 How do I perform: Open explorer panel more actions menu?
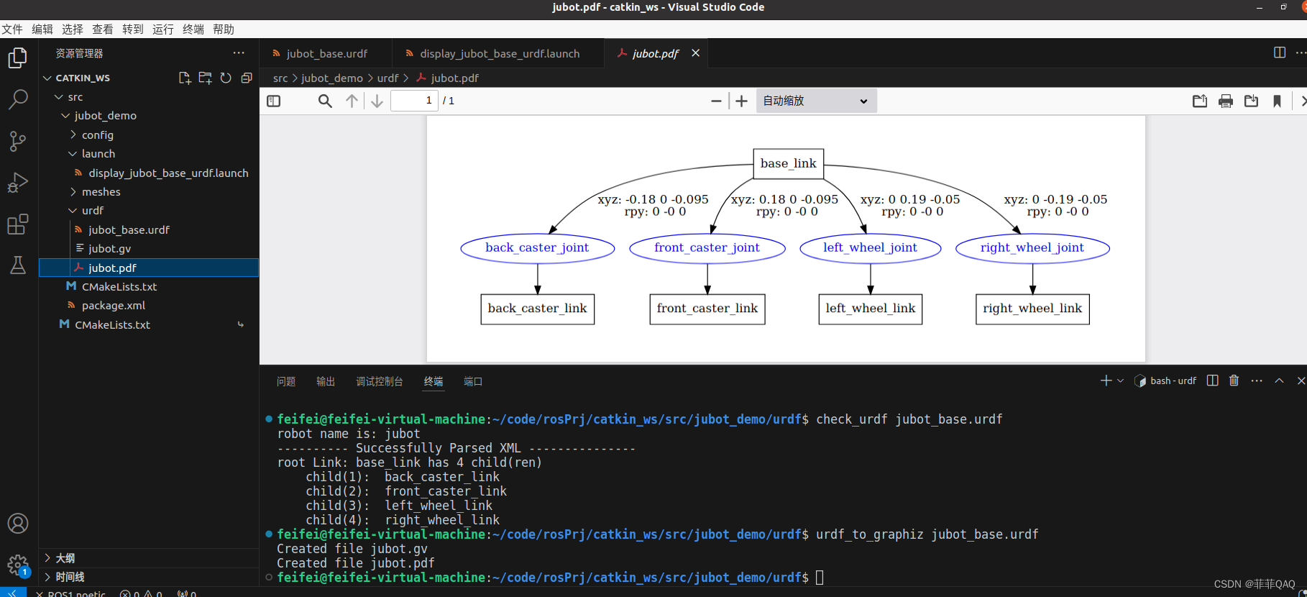tap(239, 53)
